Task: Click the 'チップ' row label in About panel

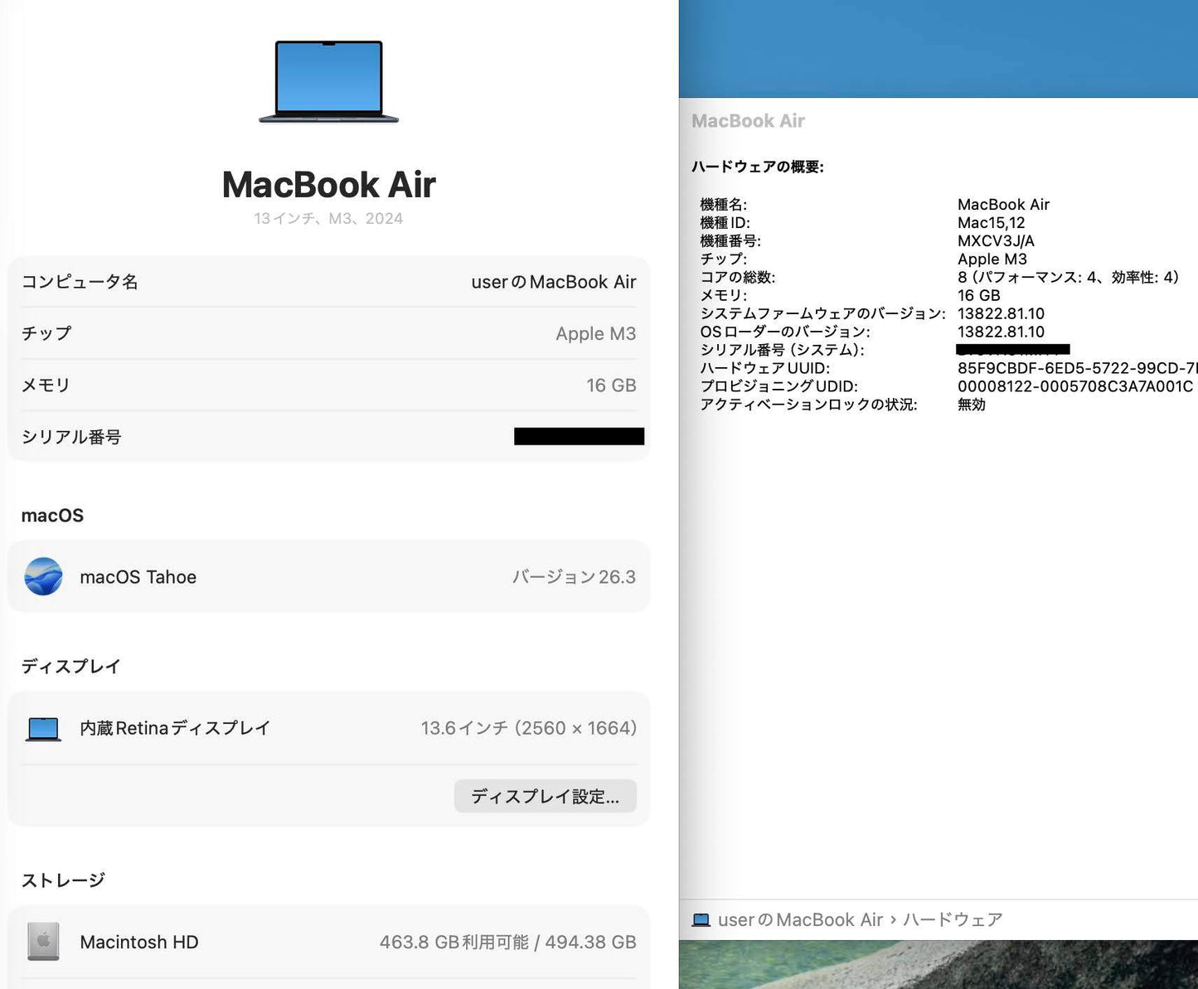Action: click(46, 333)
